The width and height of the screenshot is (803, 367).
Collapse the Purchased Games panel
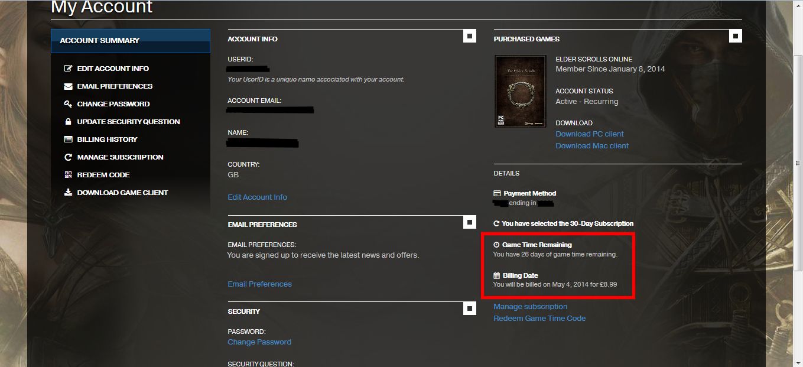pos(735,36)
